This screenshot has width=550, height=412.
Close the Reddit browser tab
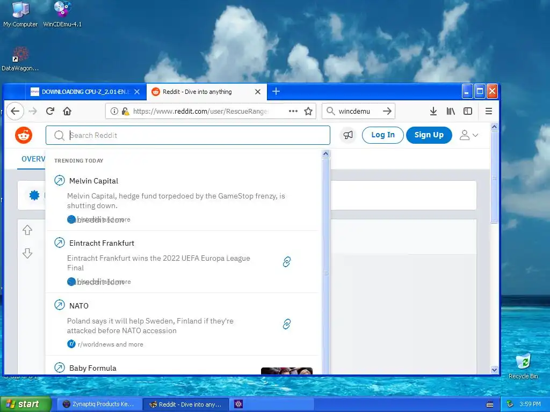[258, 92]
